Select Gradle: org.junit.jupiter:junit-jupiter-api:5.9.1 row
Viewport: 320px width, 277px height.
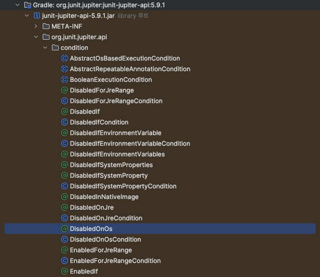pos(160,5)
